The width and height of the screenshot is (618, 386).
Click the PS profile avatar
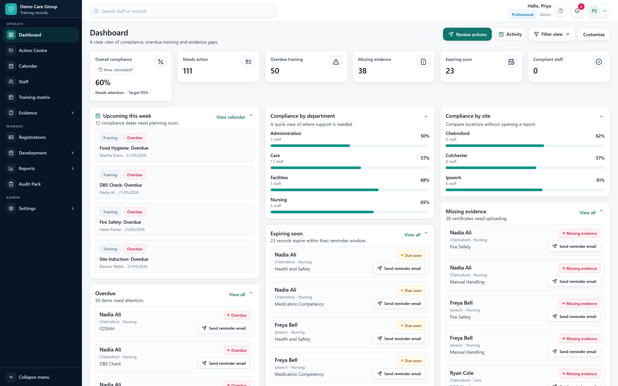(x=594, y=11)
